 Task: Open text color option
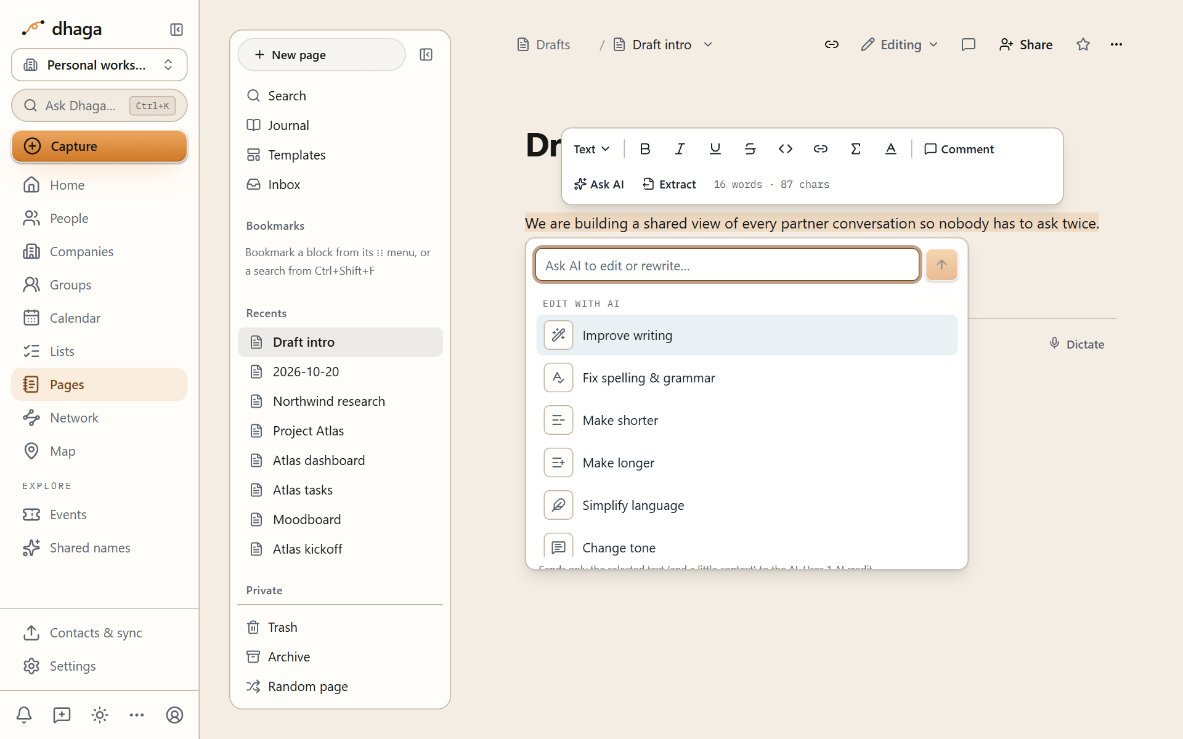pyautogui.click(x=891, y=149)
